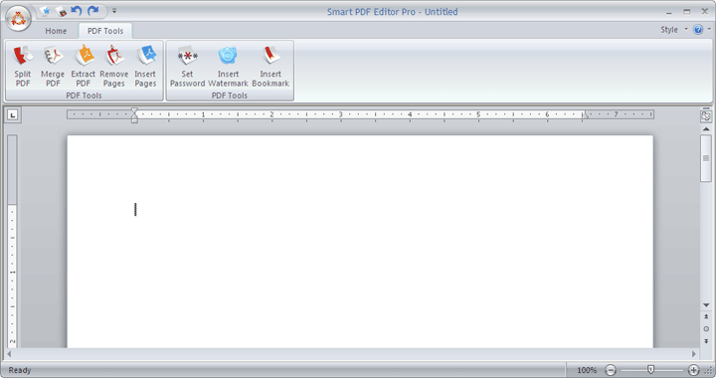The height and width of the screenshot is (378, 716).
Task: Click the horizontal scrollbar left arrow
Action: click(9, 354)
